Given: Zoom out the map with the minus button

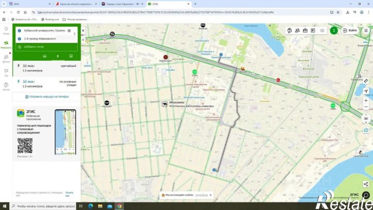Looking at the screenshot, I should point(366,107).
